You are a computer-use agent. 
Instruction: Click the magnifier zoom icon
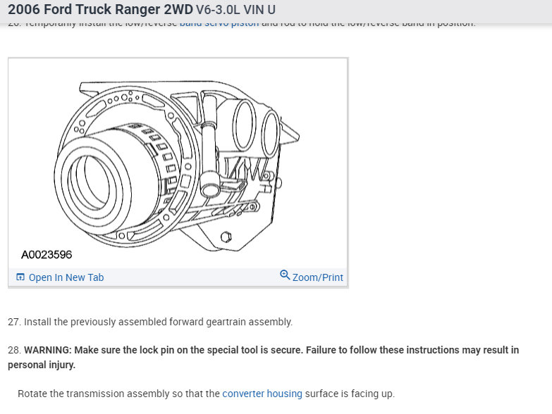285,275
